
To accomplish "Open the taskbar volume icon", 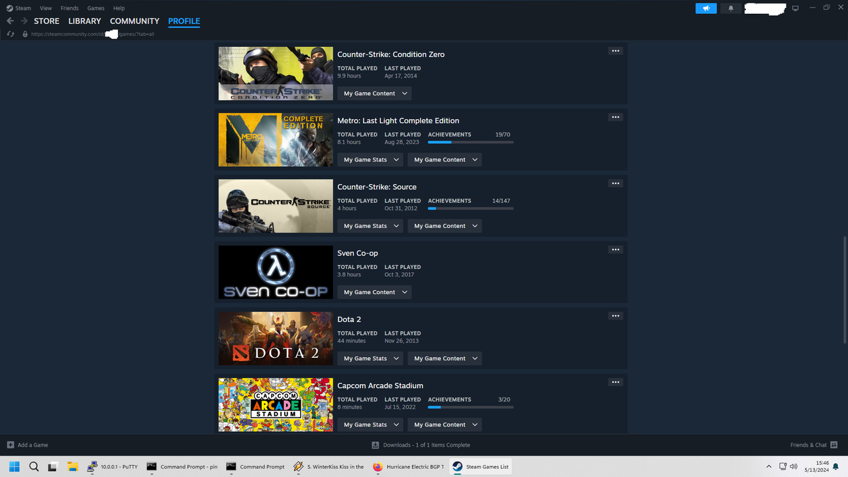I will pos(794,466).
